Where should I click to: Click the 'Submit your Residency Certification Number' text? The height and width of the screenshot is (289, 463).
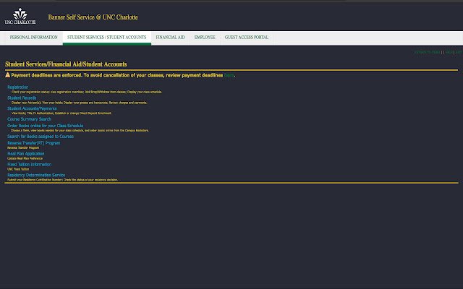click(63, 180)
